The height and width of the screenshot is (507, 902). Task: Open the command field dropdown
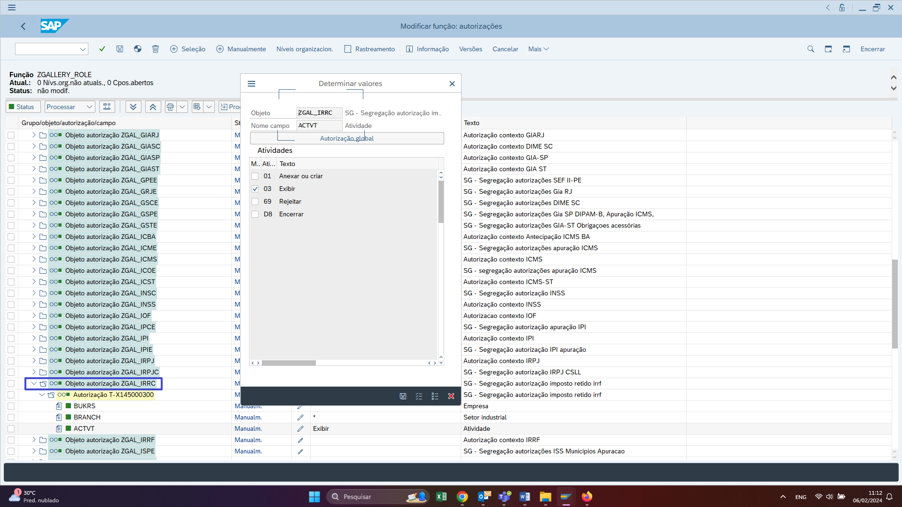click(x=83, y=49)
